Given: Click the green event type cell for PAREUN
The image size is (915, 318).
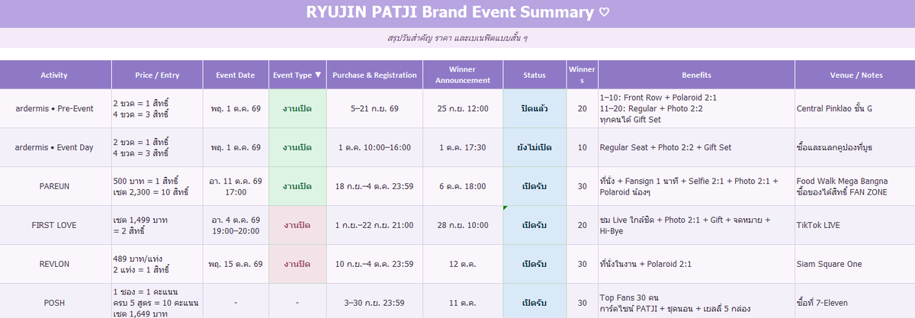Looking at the screenshot, I should tap(297, 186).
